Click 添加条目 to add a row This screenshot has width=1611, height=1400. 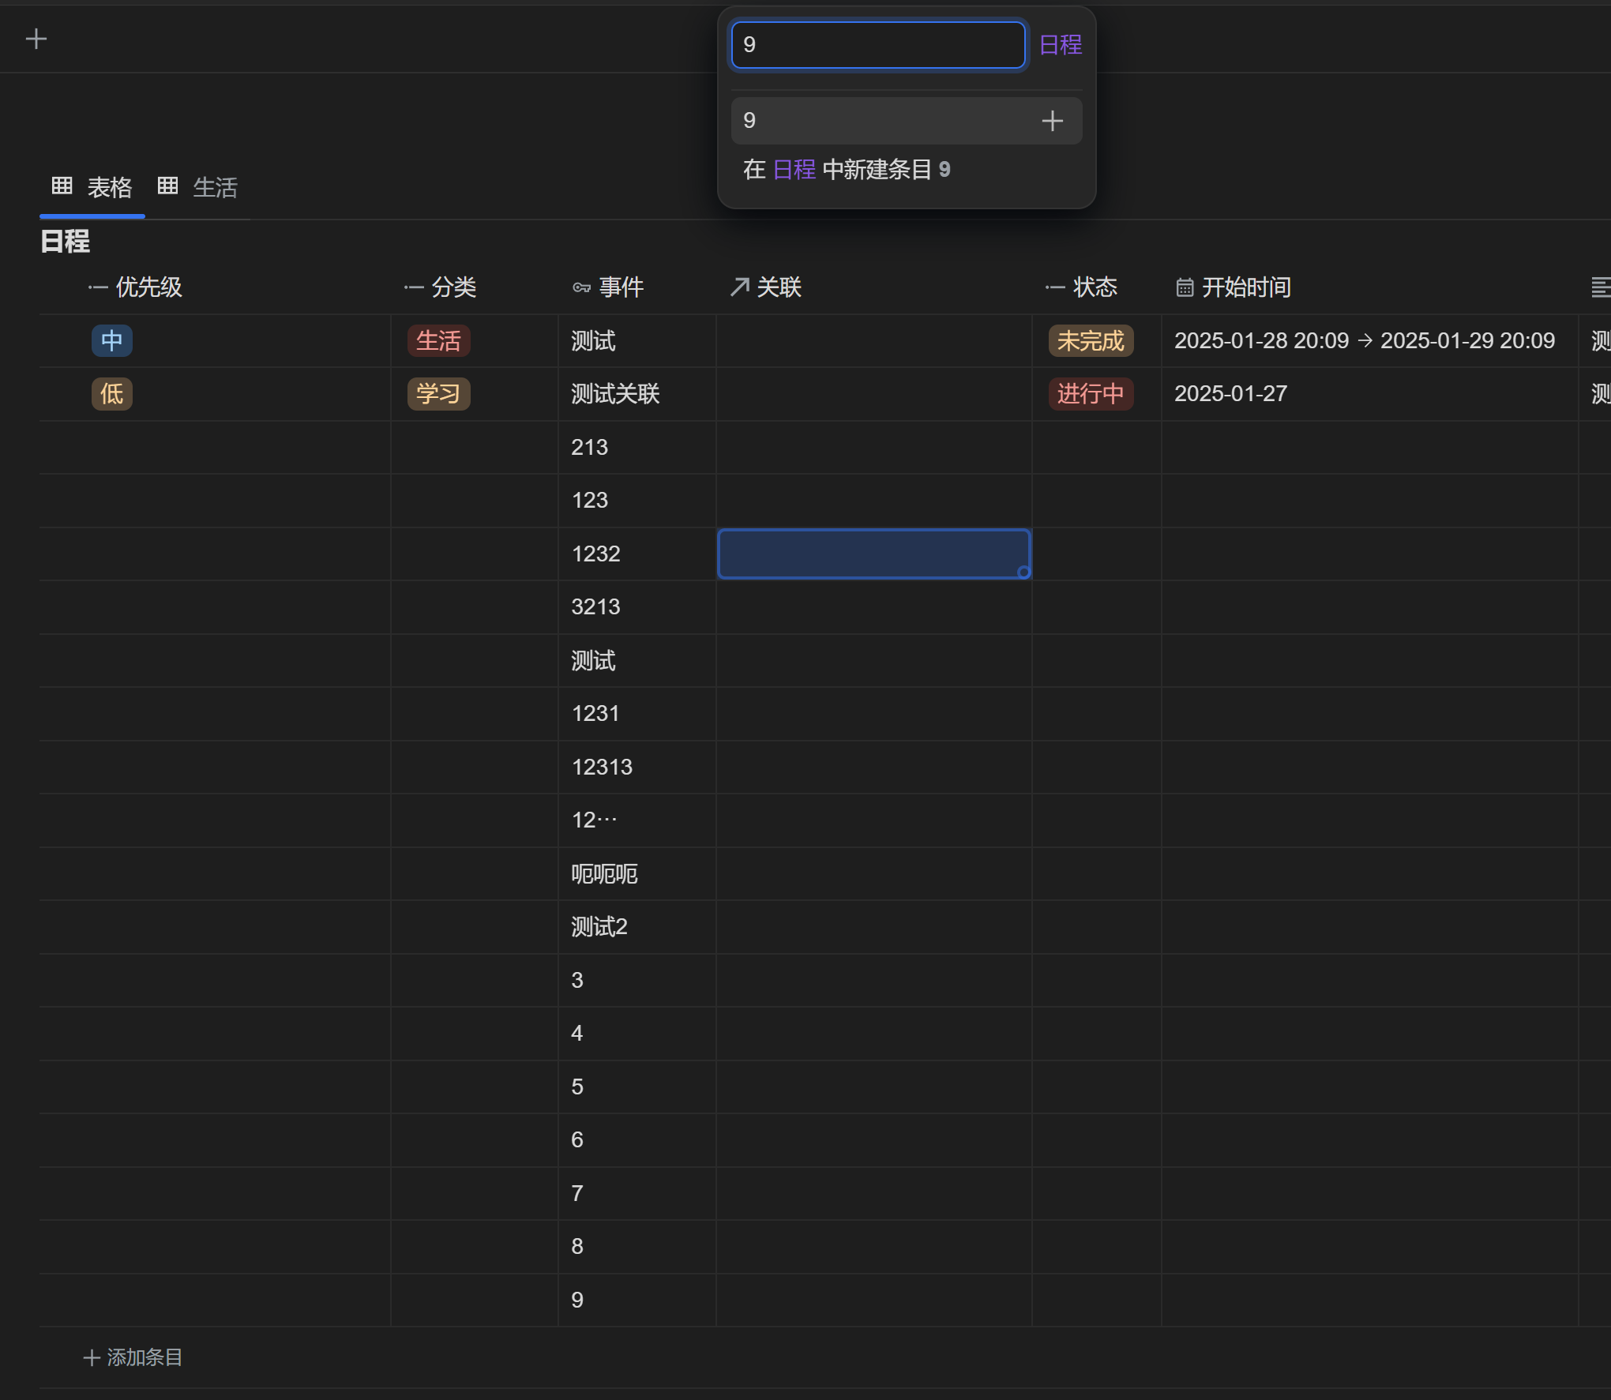(x=133, y=1357)
